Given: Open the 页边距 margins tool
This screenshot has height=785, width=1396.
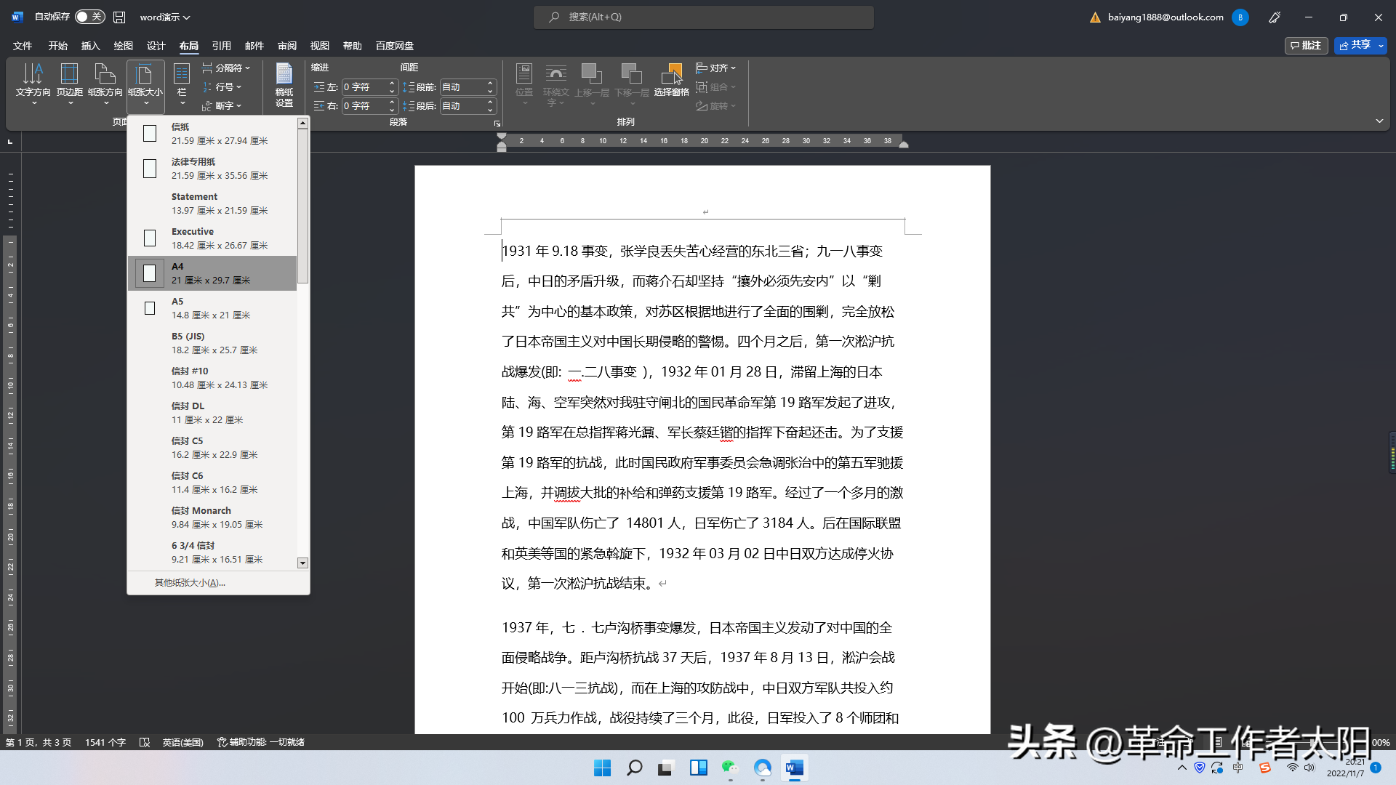Looking at the screenshot, I should click(70, 84).
